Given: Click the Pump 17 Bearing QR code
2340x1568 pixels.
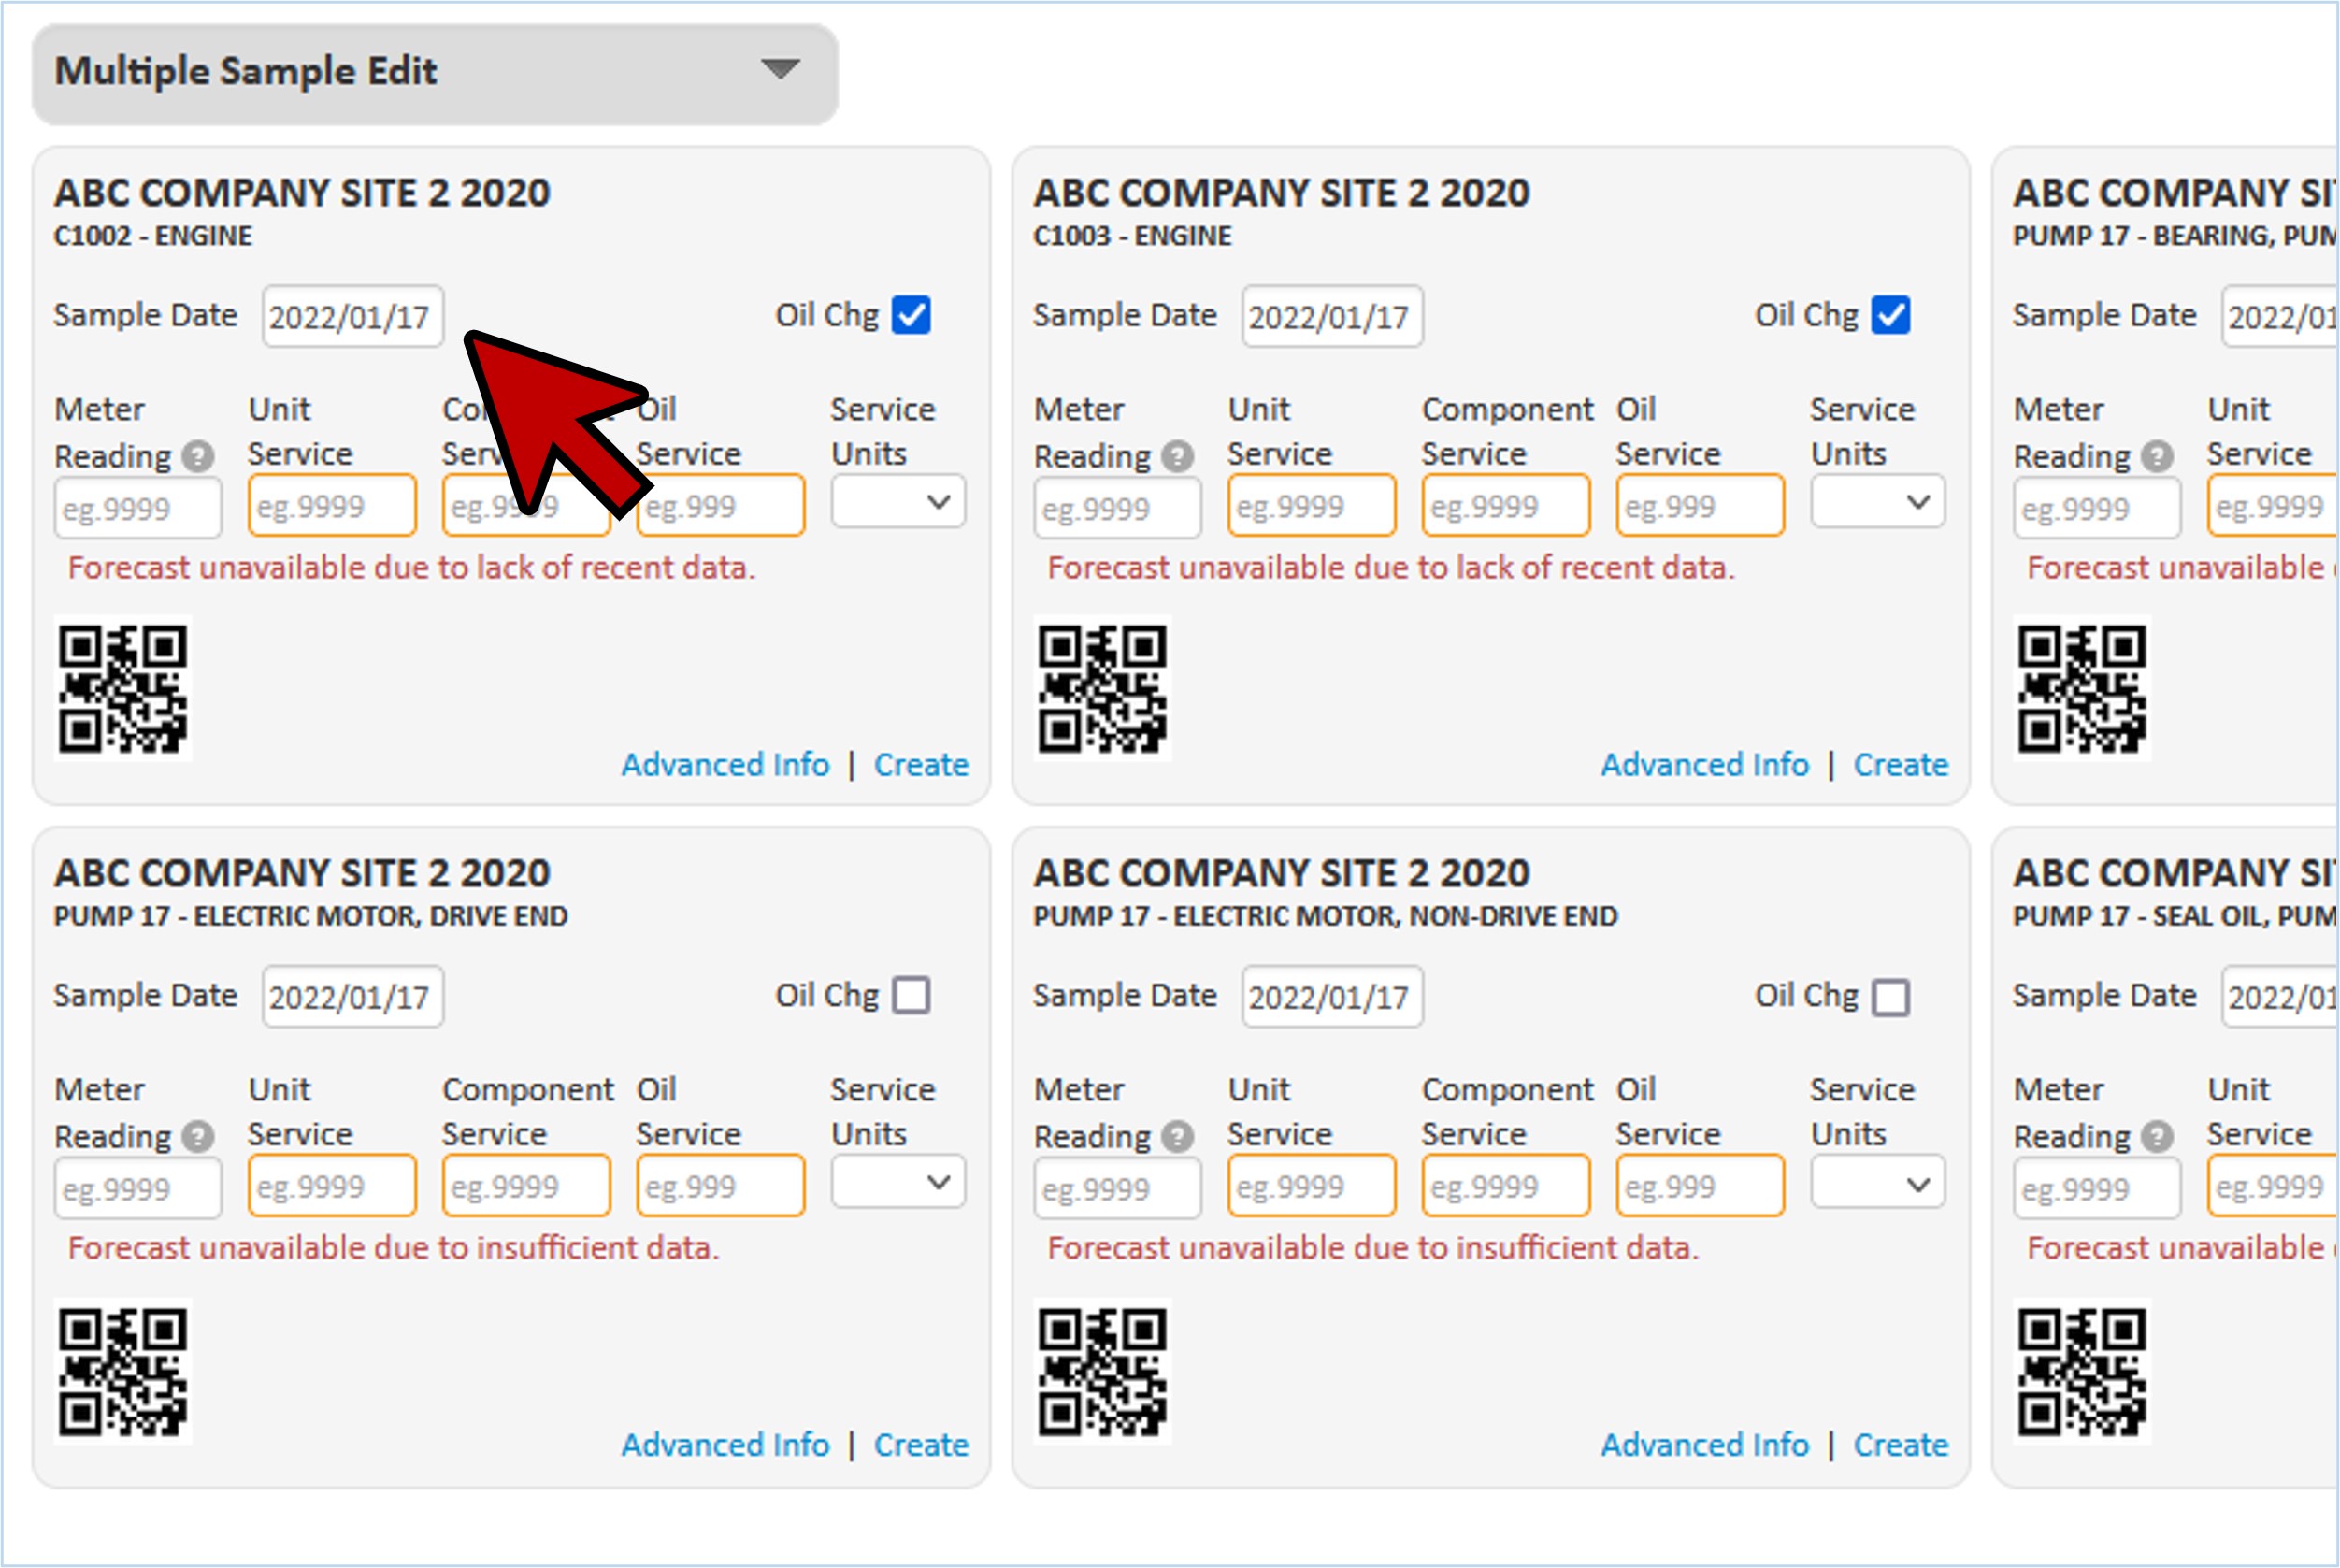Looking at the screenshot, I should point(2081,688).
